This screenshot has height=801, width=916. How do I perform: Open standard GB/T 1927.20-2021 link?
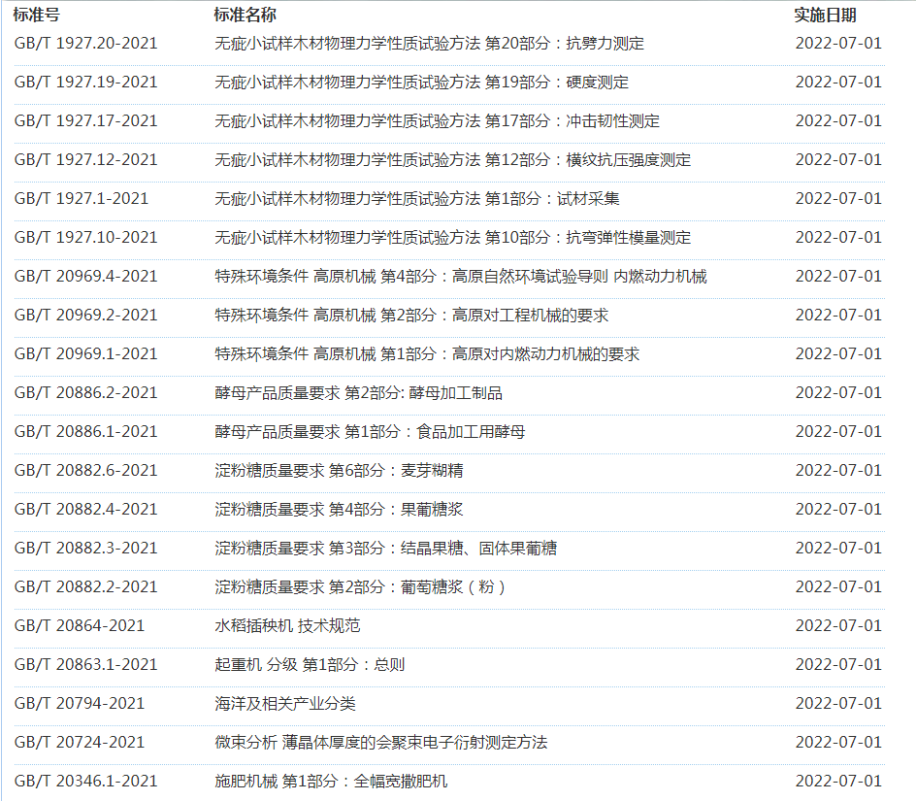pos(85,43)
